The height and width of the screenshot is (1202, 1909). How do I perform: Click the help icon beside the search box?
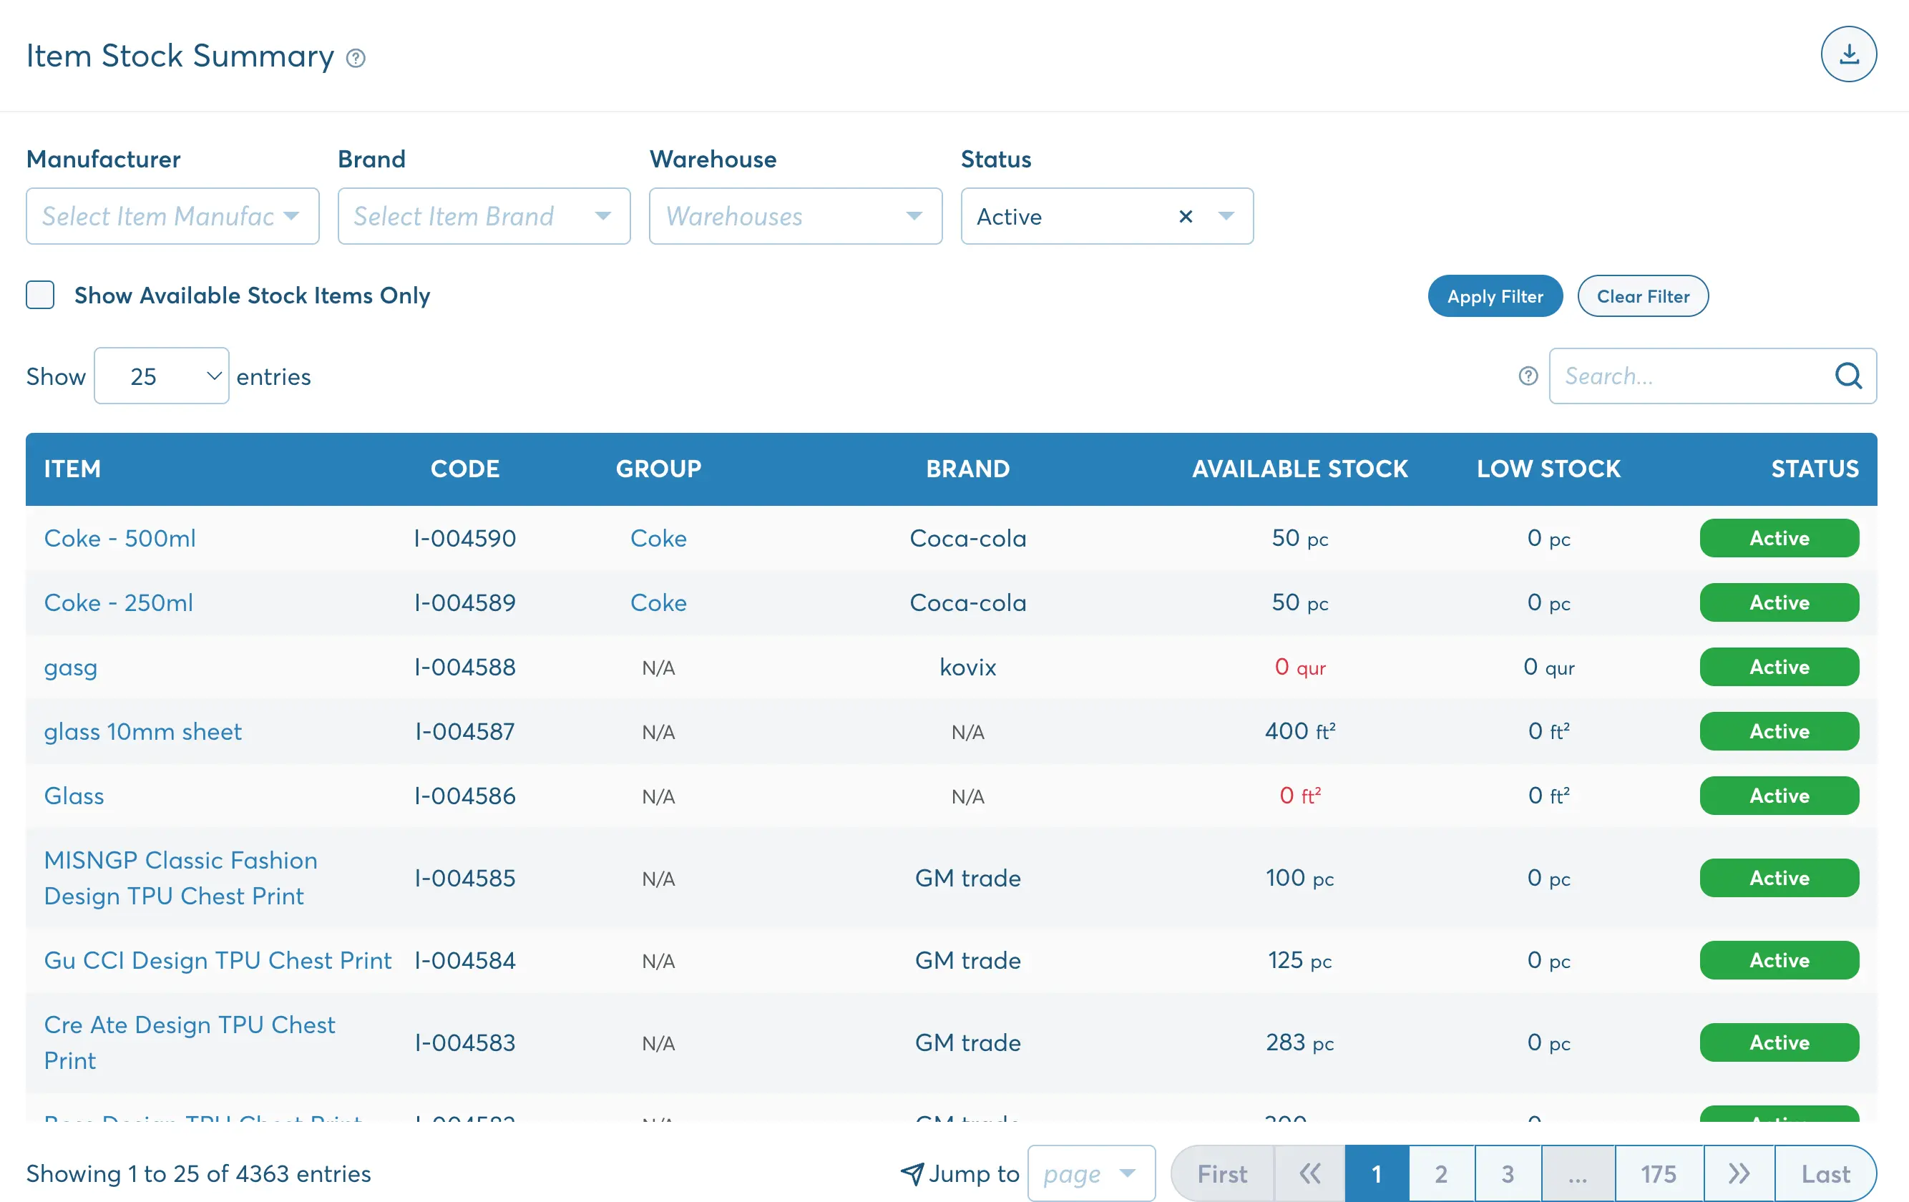tap(1528, 376)
